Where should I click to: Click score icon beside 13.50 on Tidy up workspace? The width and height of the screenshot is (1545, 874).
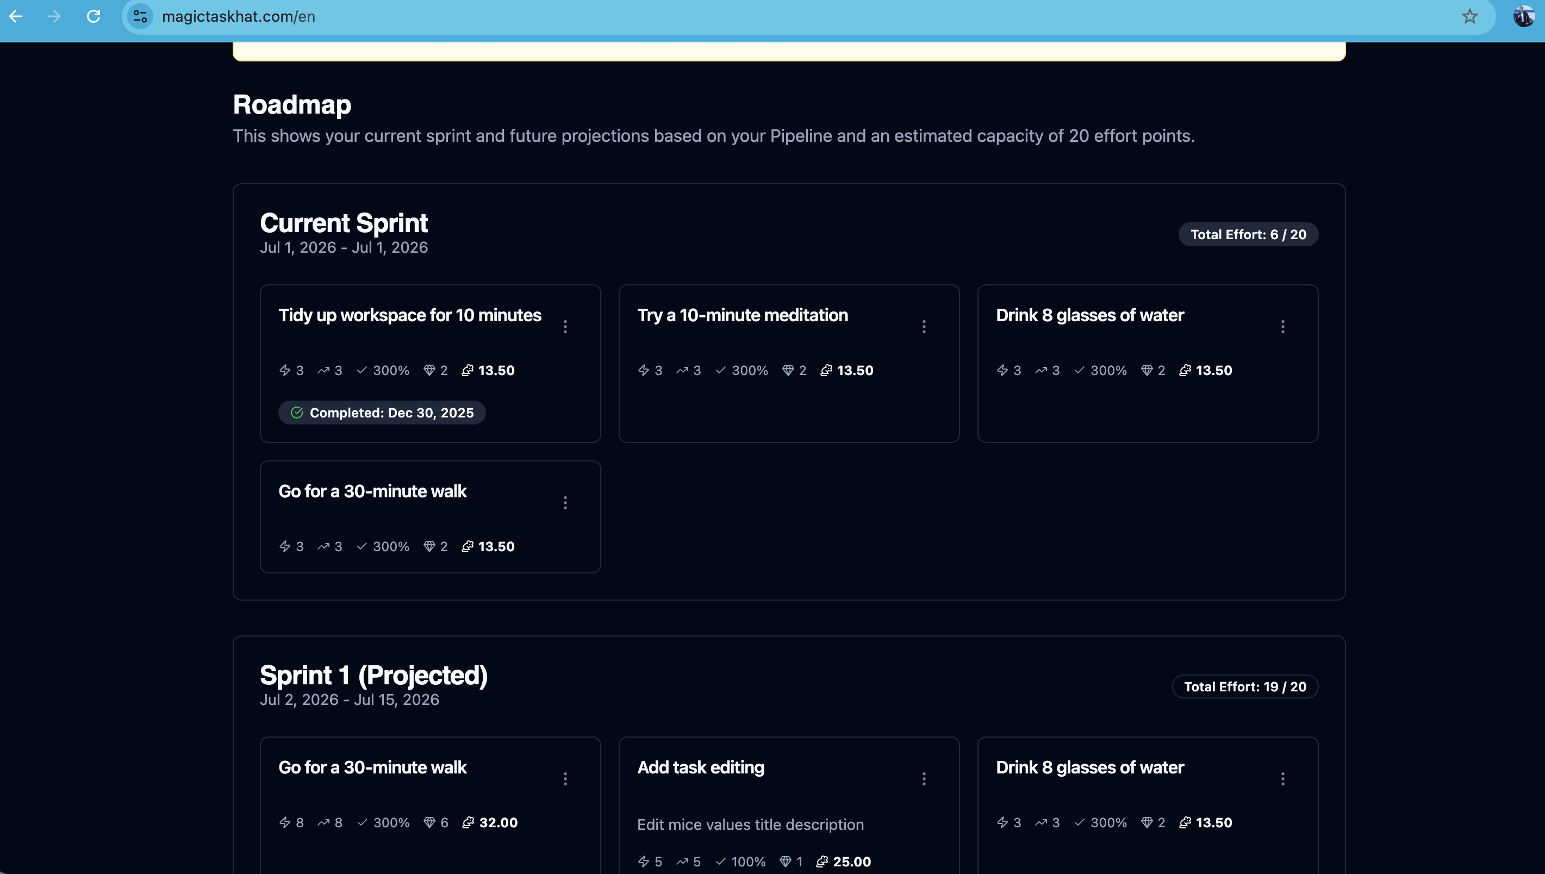[x=467, y=370]
